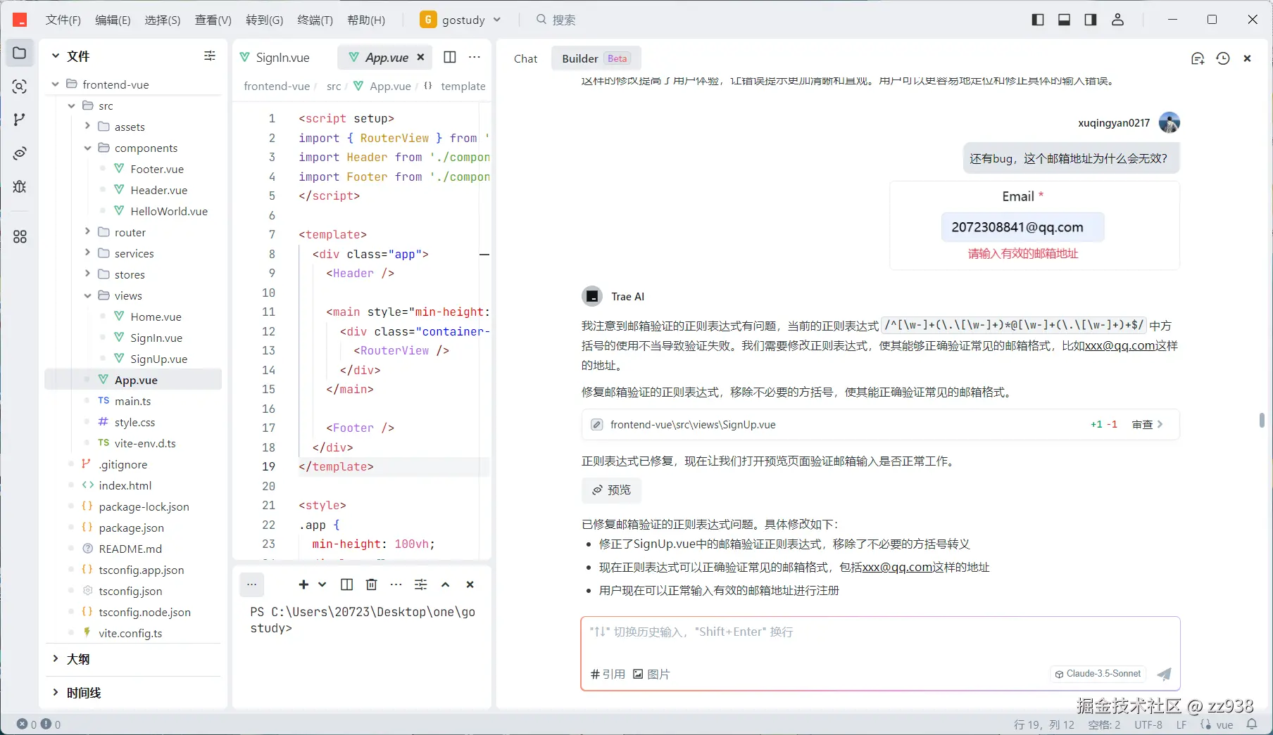Select the Claude-3.5-Sonnet model selector
1273x735 pixels.
coord(1096,674)
